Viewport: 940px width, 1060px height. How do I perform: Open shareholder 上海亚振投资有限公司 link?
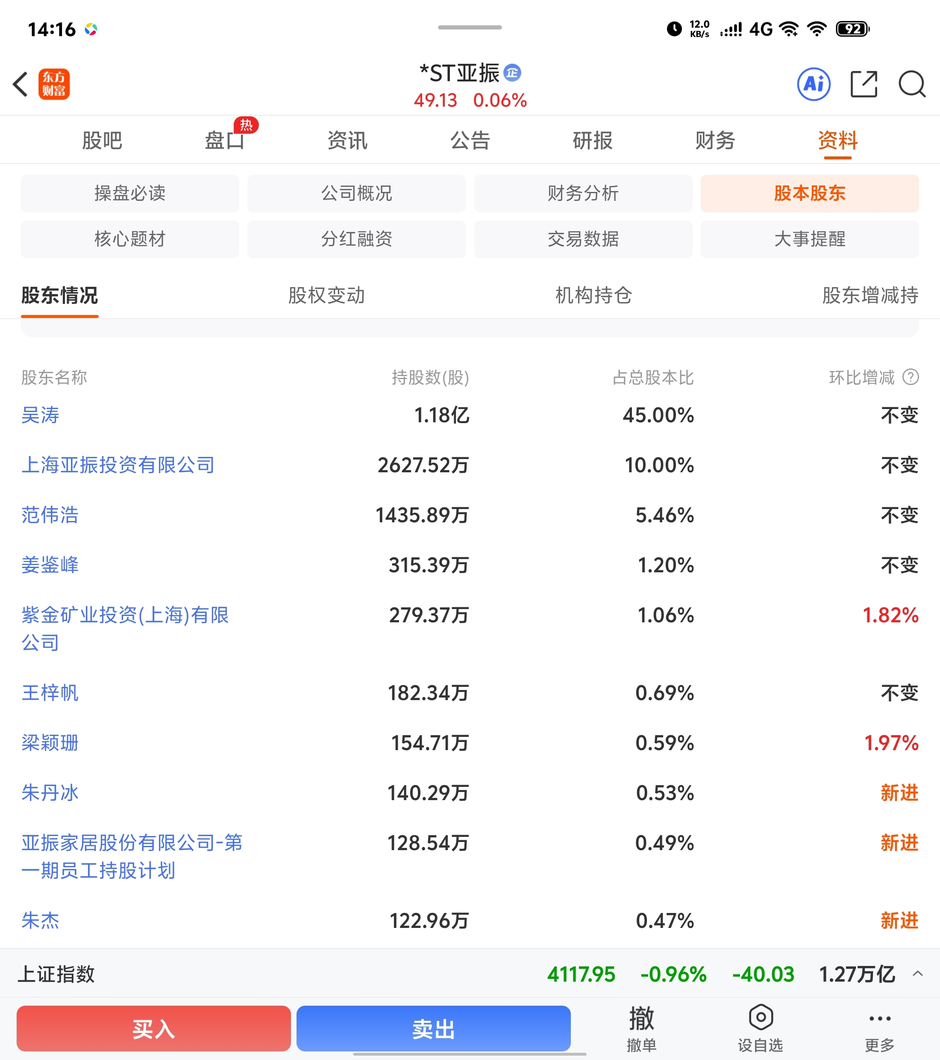117,465
